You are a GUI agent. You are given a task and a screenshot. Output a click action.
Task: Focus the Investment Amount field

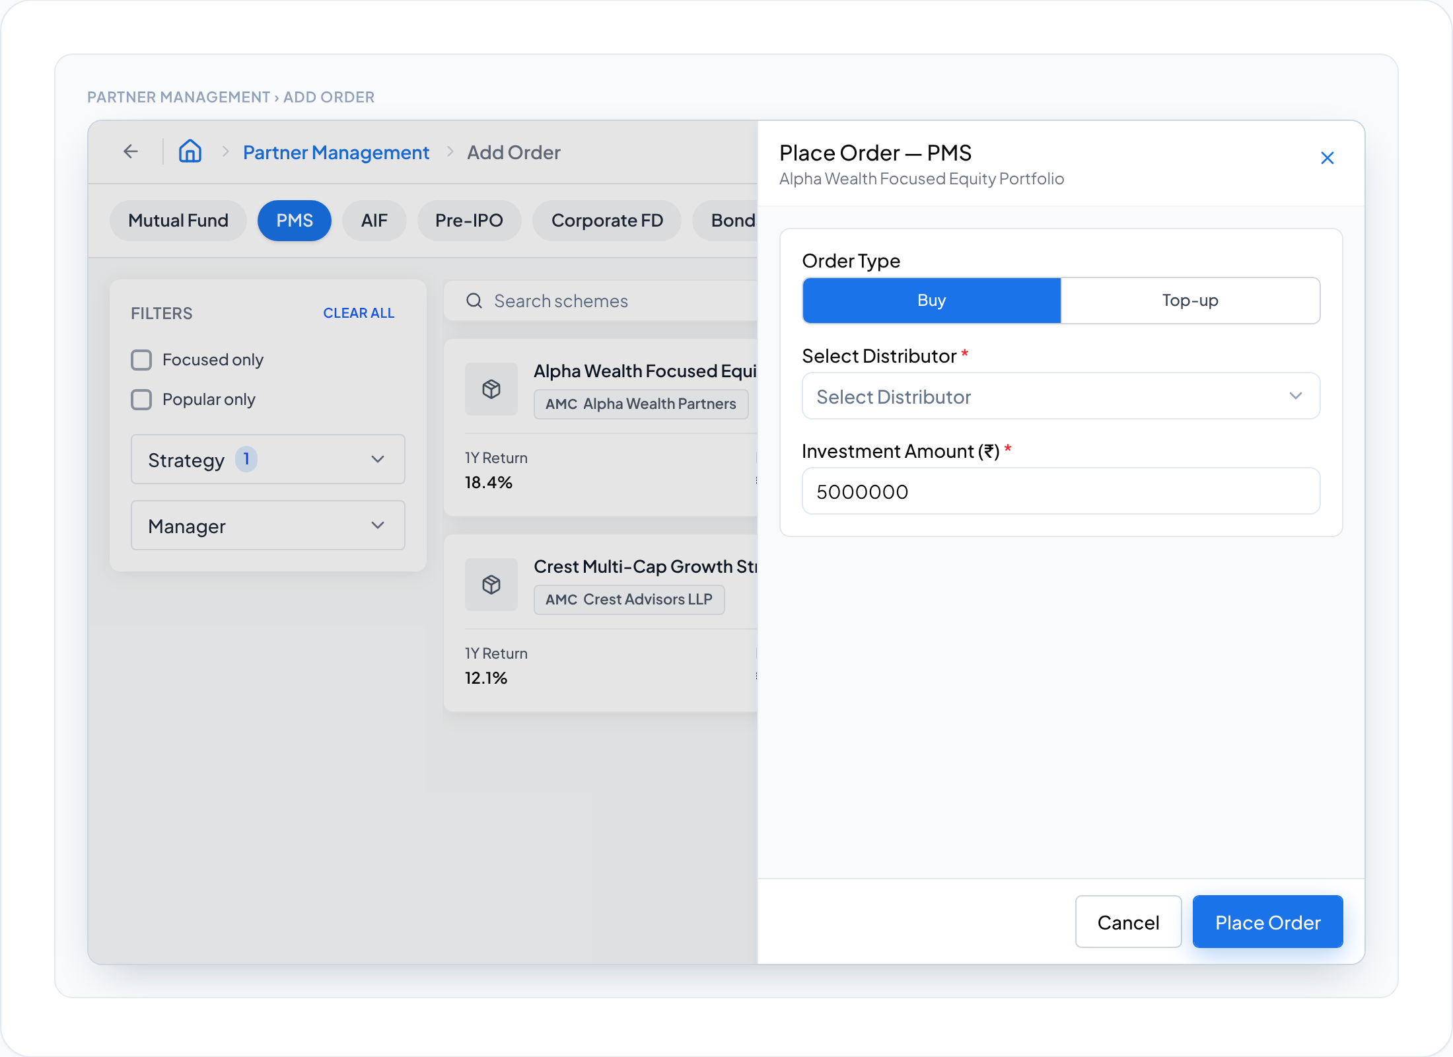[x=1061, y=492]
